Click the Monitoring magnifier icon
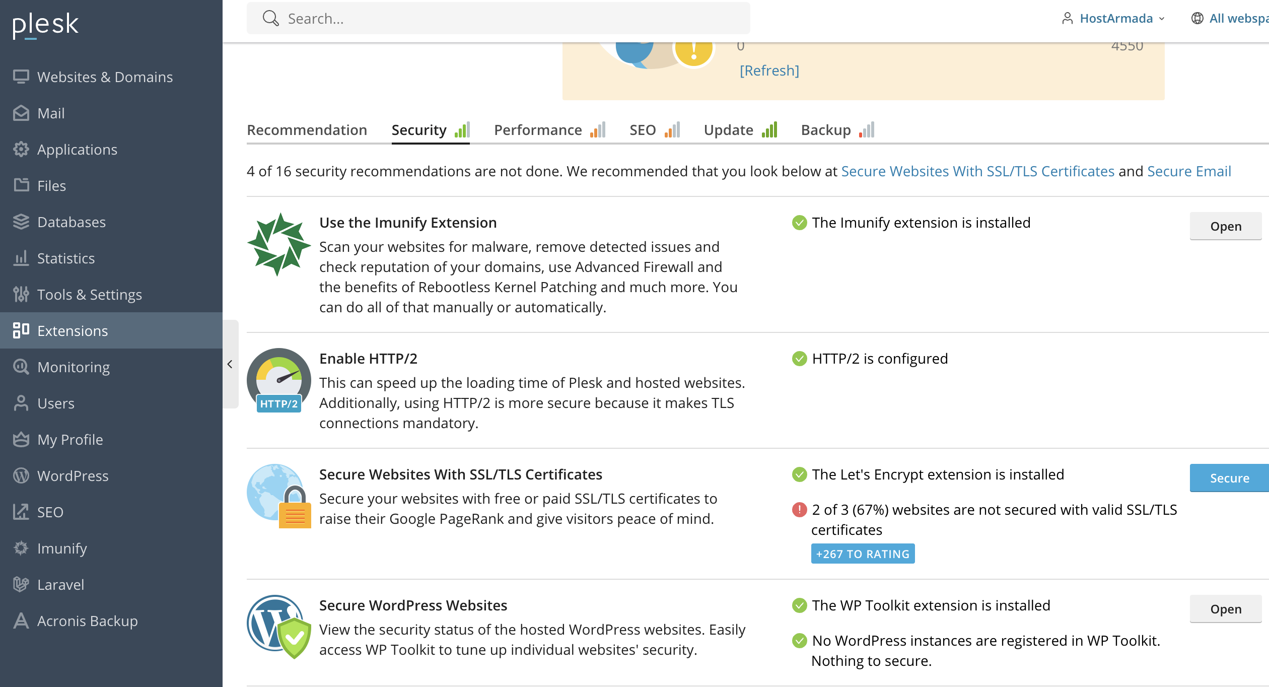Viewport: 1269px width, 687px height. pos(21,367)
